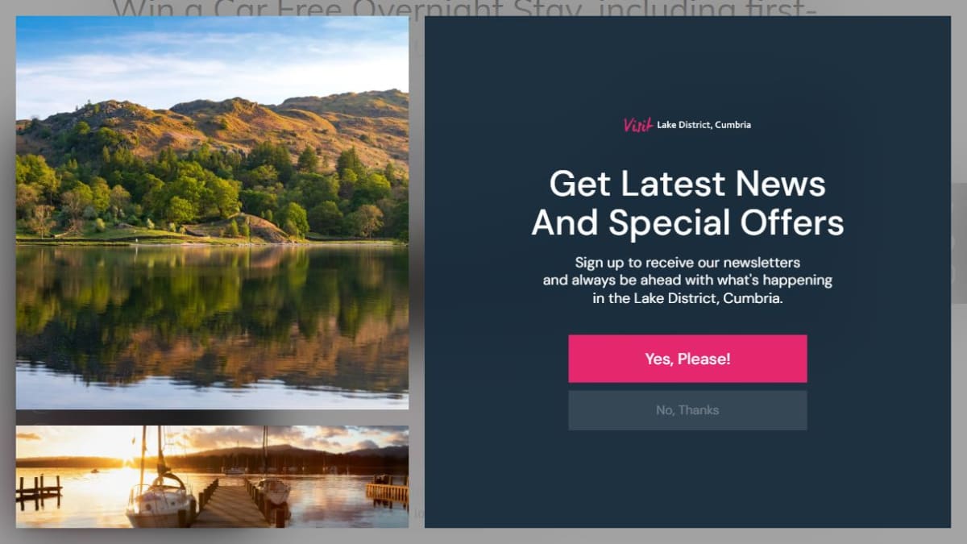Click the pink "Yes, Please!" button

687,359
